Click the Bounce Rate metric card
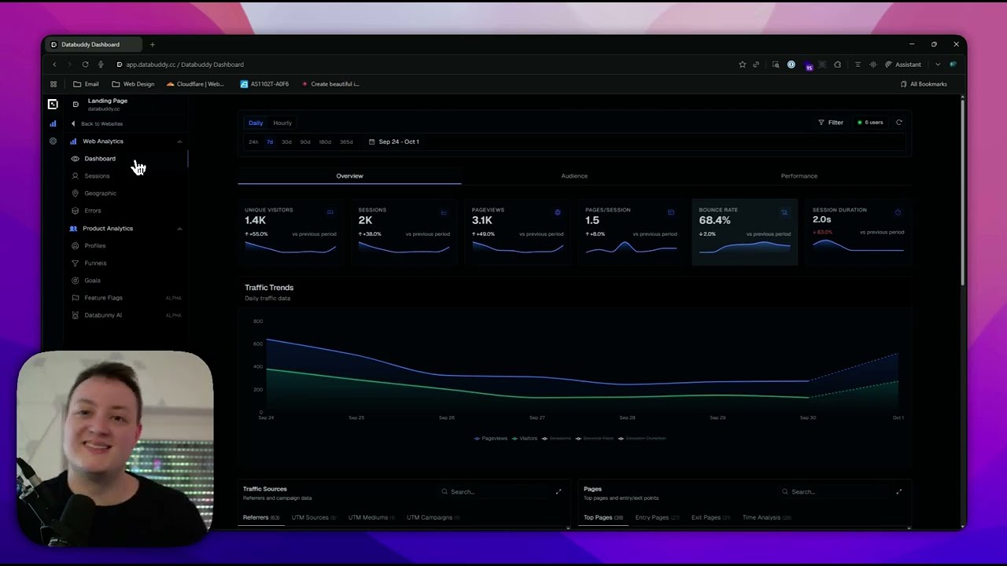The image size is (1007, 566). (x=744, y=232)
